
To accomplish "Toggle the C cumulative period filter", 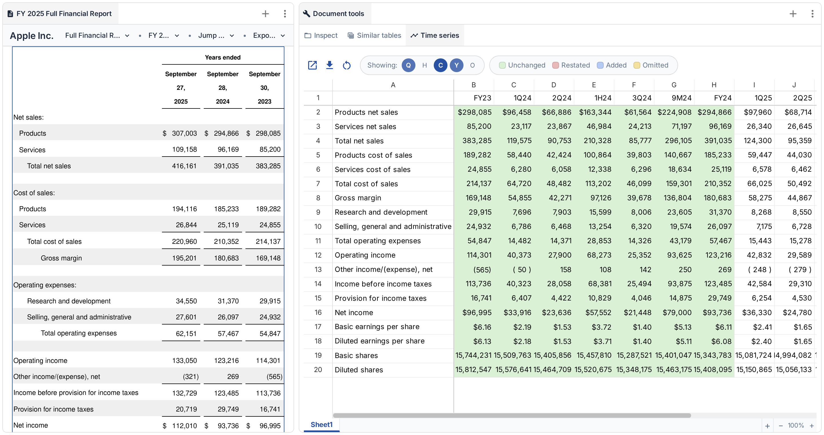I will tap(441, 65).
